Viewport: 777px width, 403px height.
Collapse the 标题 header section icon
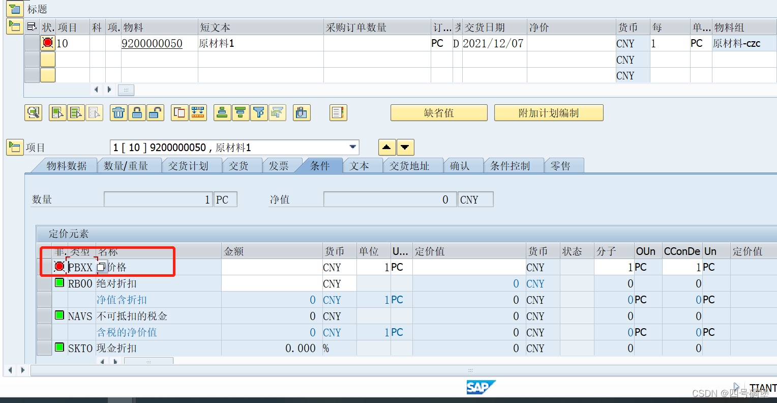[15, 9]
